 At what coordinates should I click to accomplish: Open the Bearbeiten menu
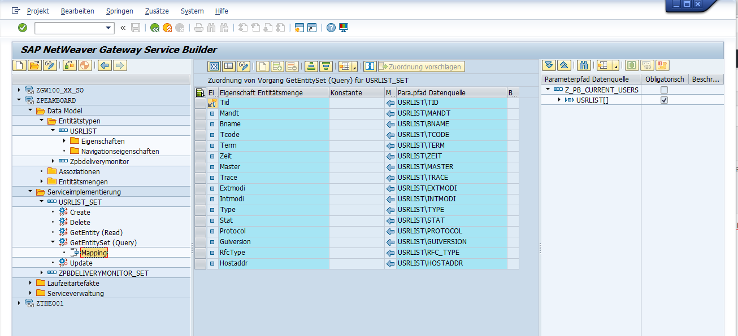coord(77,11)
